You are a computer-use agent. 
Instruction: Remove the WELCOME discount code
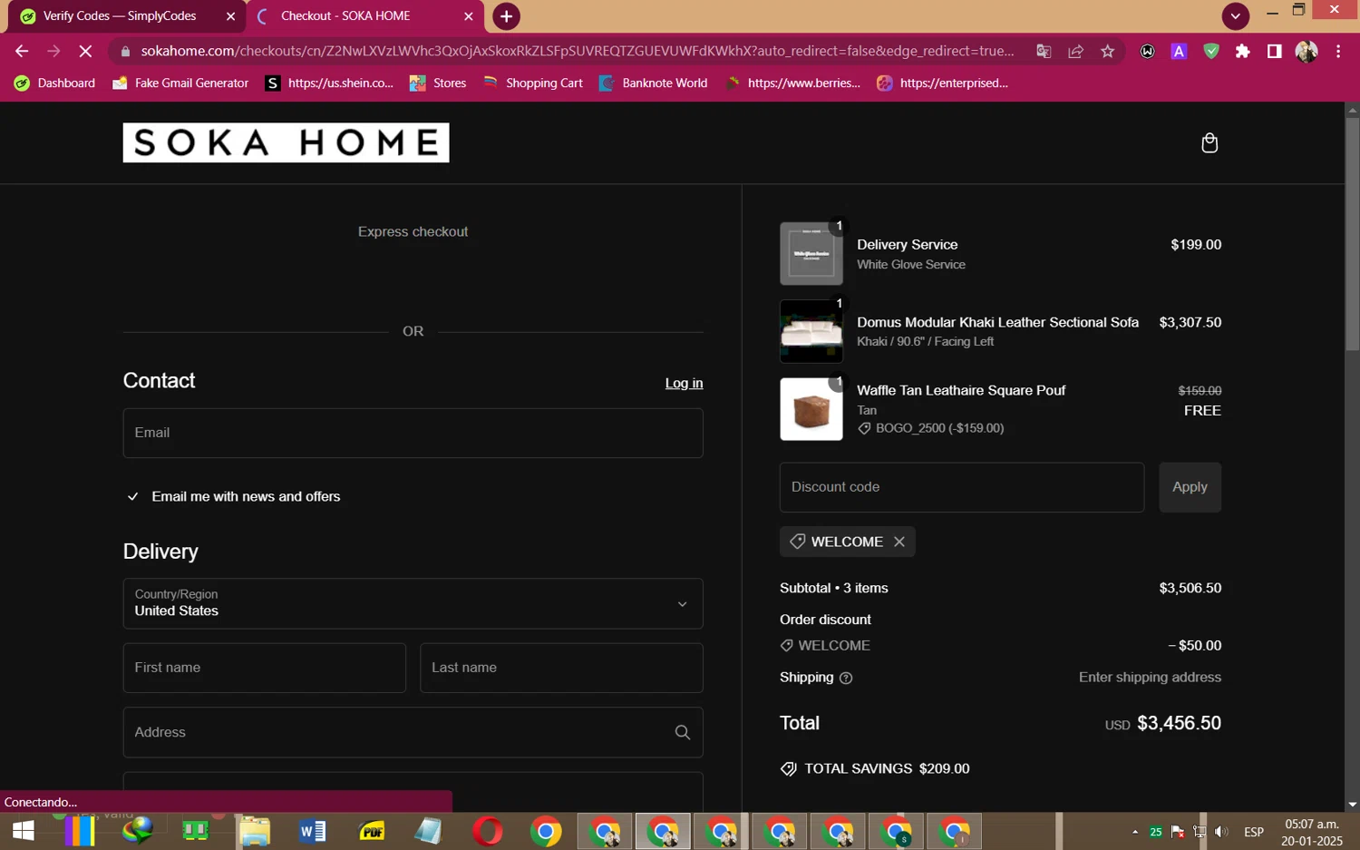tap(899, 542)
